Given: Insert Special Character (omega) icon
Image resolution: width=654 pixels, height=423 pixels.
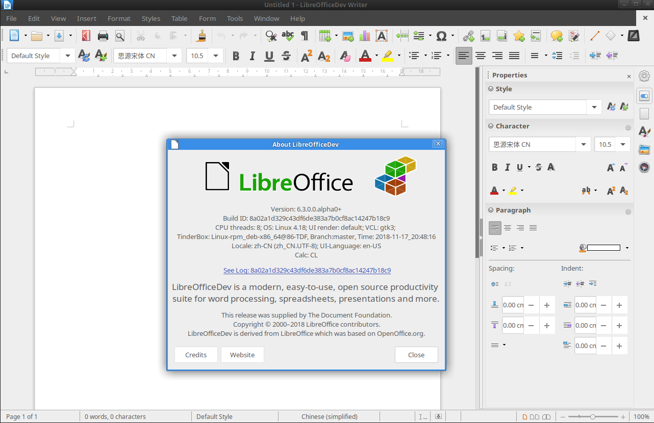Looking at the screenshot, I should (x=442, y=36).
